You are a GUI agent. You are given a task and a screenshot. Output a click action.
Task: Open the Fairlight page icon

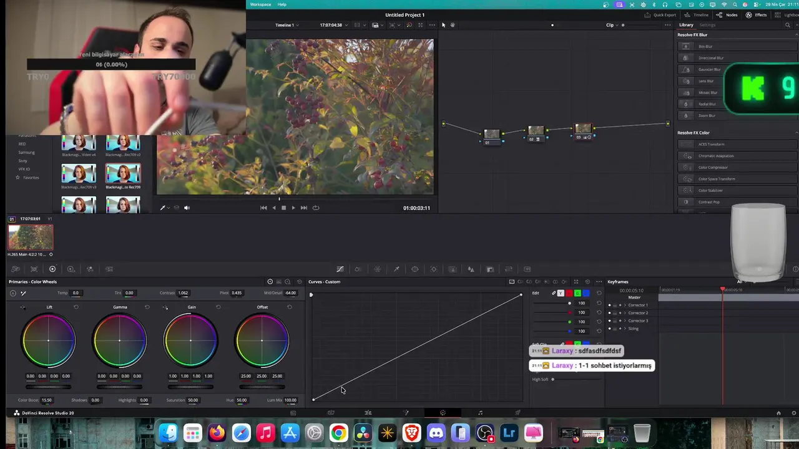[x=480, y=413]
